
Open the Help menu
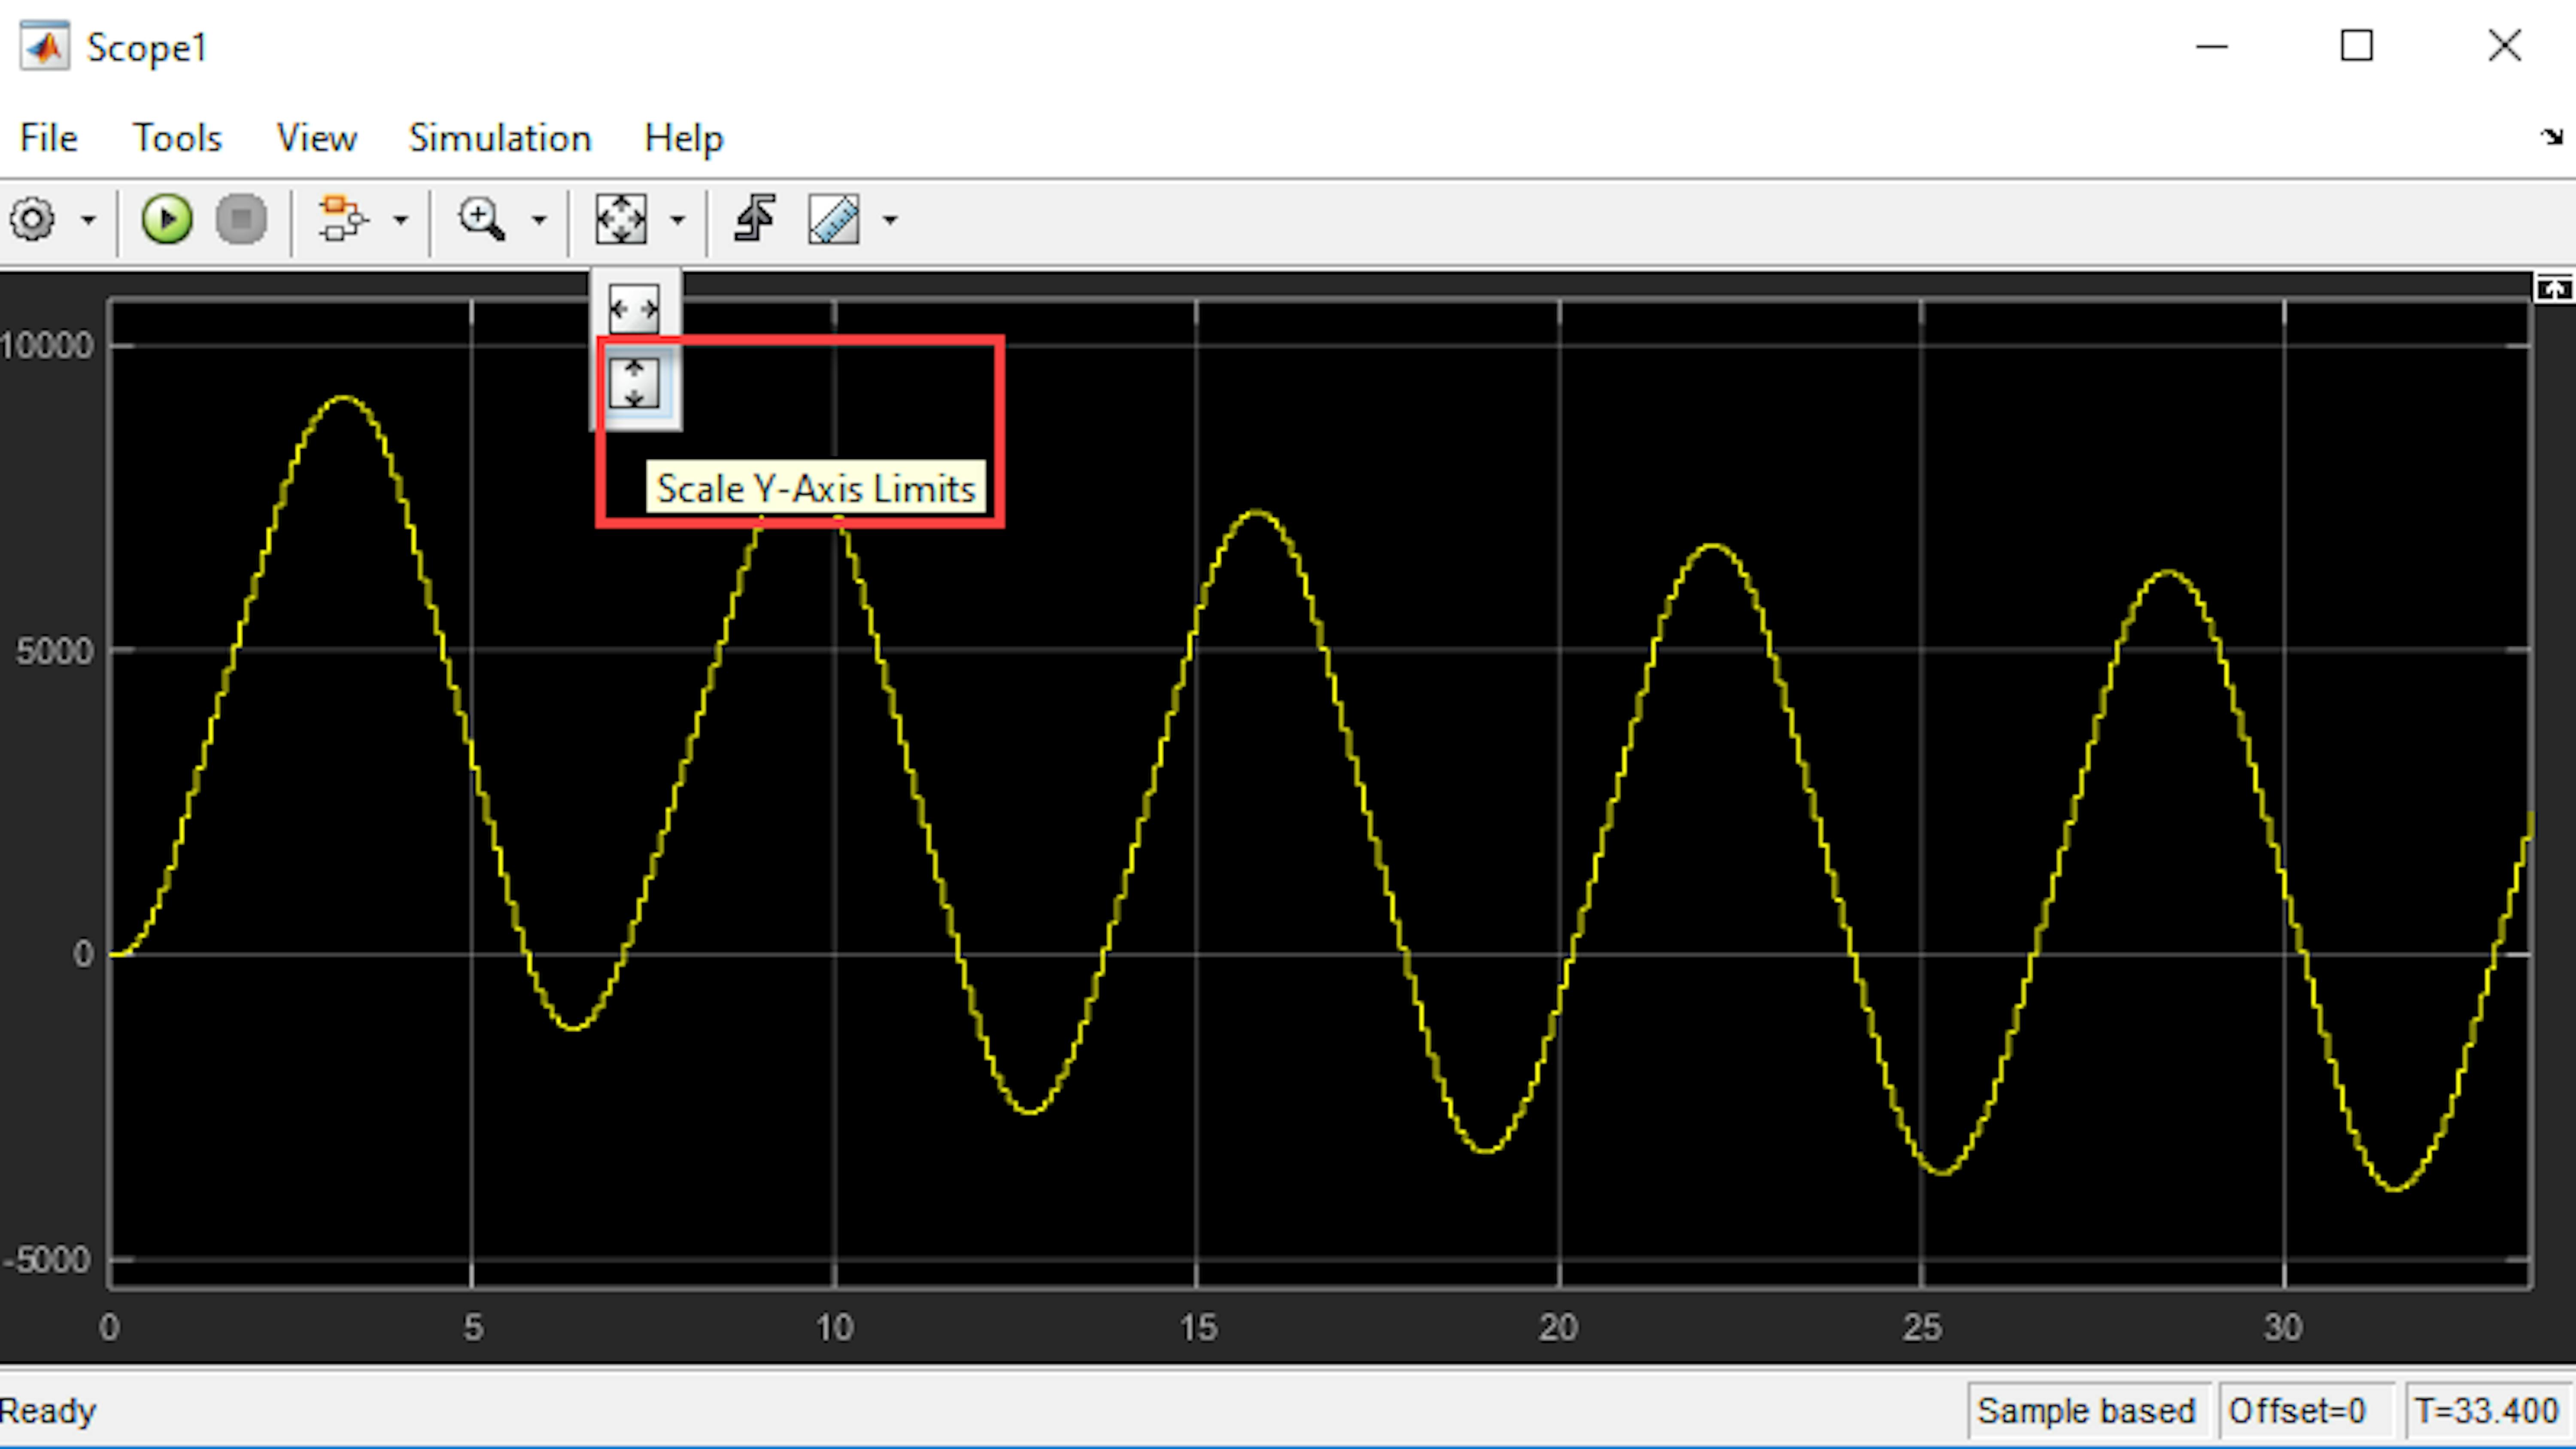[x=684, y=138]
